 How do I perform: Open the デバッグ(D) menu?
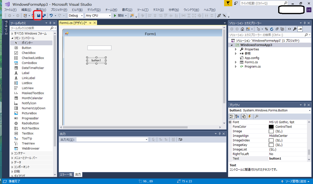pyautogui.click(x=94, y=10)
